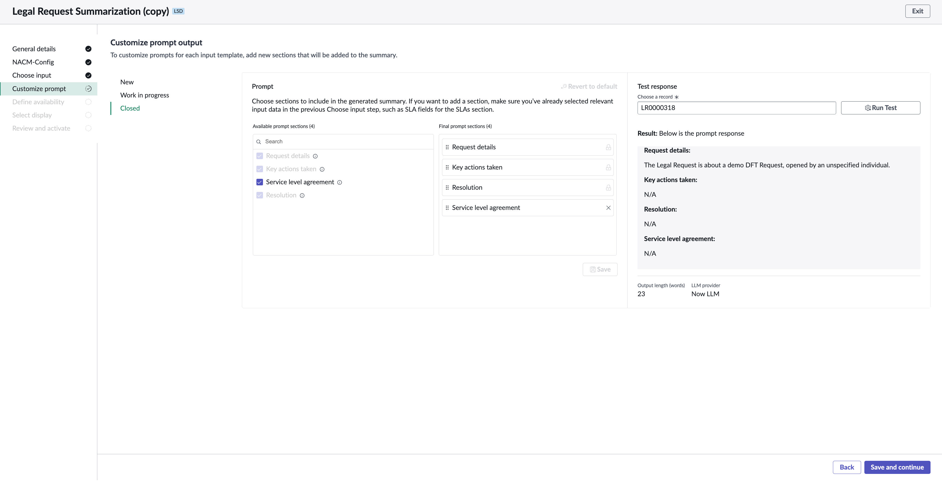942x481 pixels.
Task: Click info icon beside Service level agreement checkbox
Action: coord(340,183)
